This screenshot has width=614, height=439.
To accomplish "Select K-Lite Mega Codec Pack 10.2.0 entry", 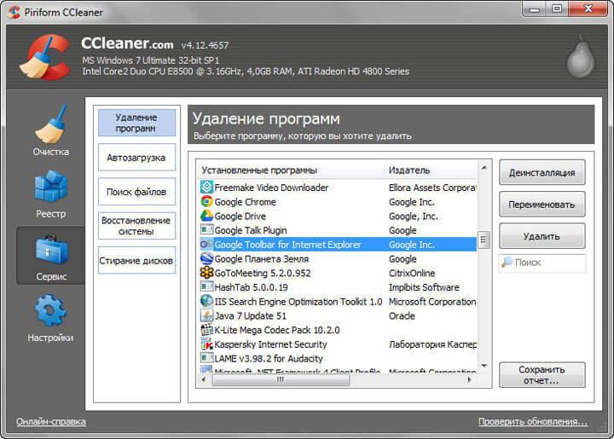I will click(277, 330).
